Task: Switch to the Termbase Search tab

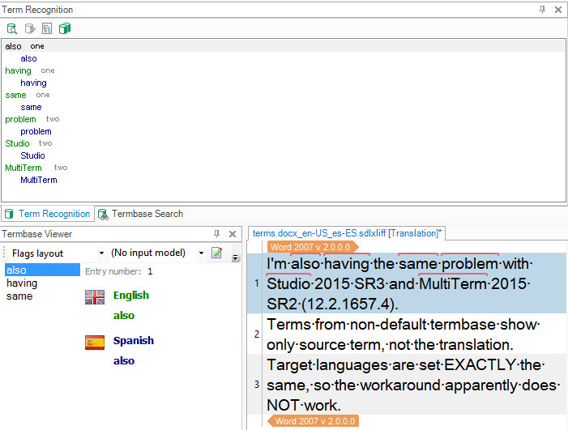Action: (x=140, y=214)
